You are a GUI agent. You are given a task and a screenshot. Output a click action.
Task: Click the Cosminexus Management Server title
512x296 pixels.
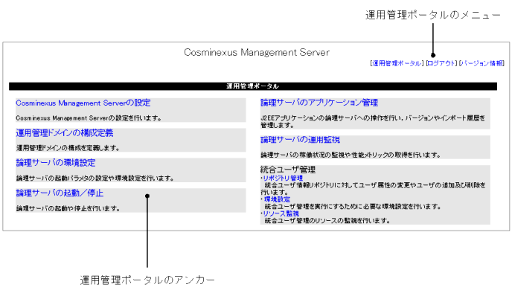coord(257,52)
